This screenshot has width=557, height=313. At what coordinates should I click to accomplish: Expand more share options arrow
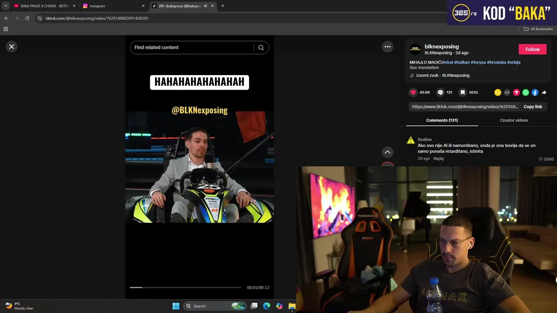[544, 92]
